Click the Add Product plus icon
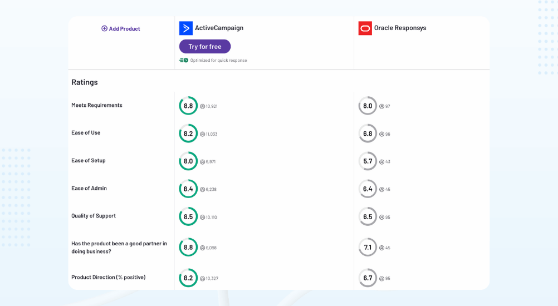 click(x=104, y=28)
